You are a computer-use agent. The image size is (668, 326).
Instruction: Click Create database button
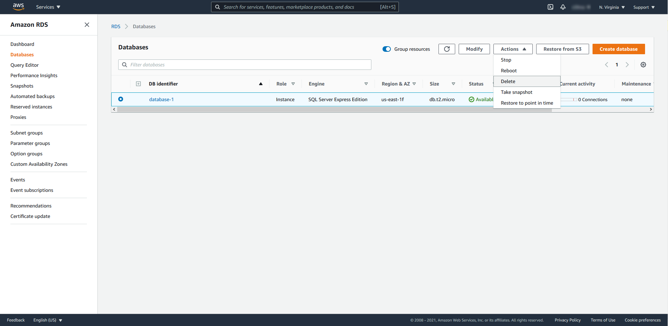(619, 49)
